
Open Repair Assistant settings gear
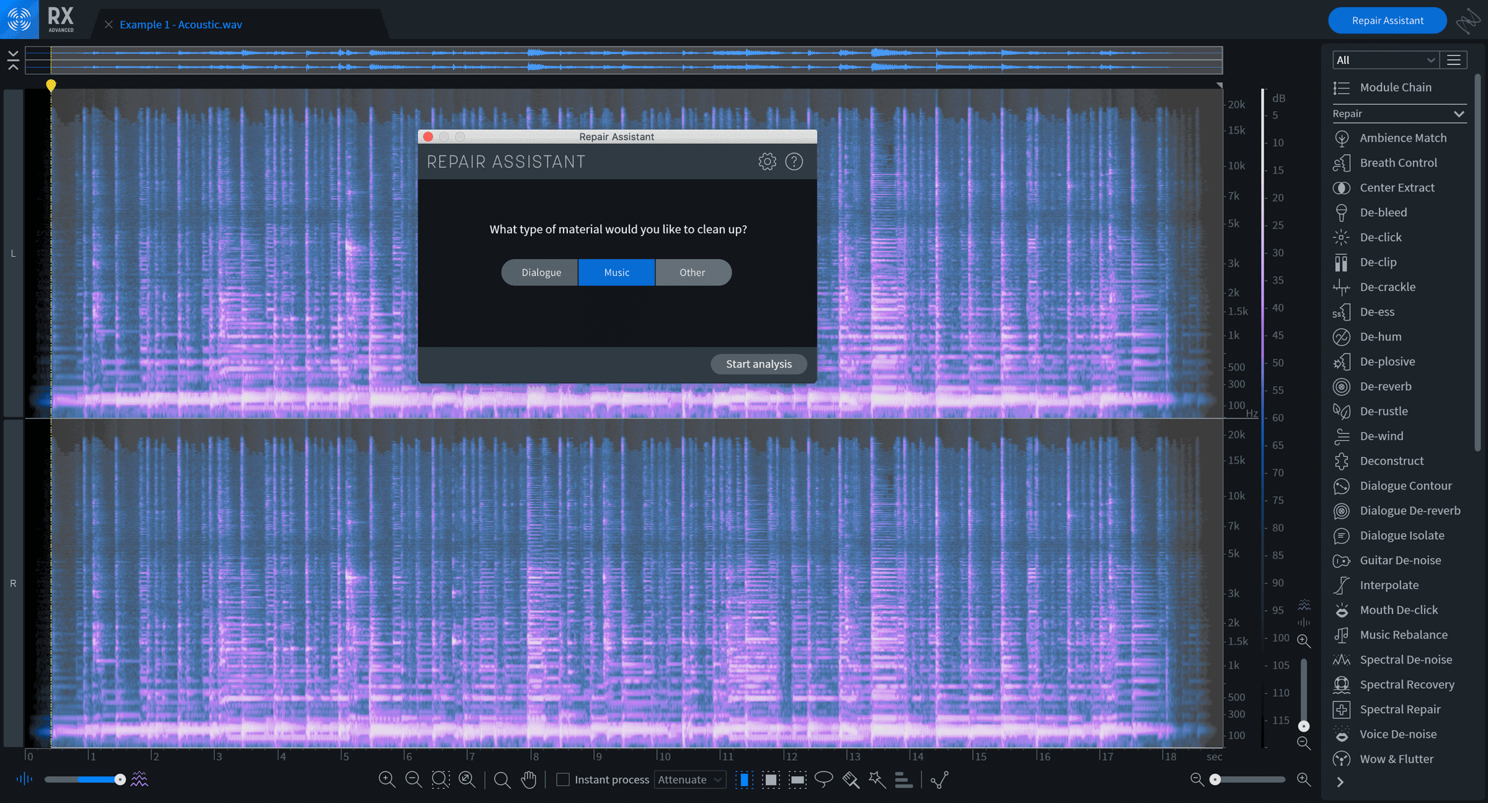coord(767,162)
